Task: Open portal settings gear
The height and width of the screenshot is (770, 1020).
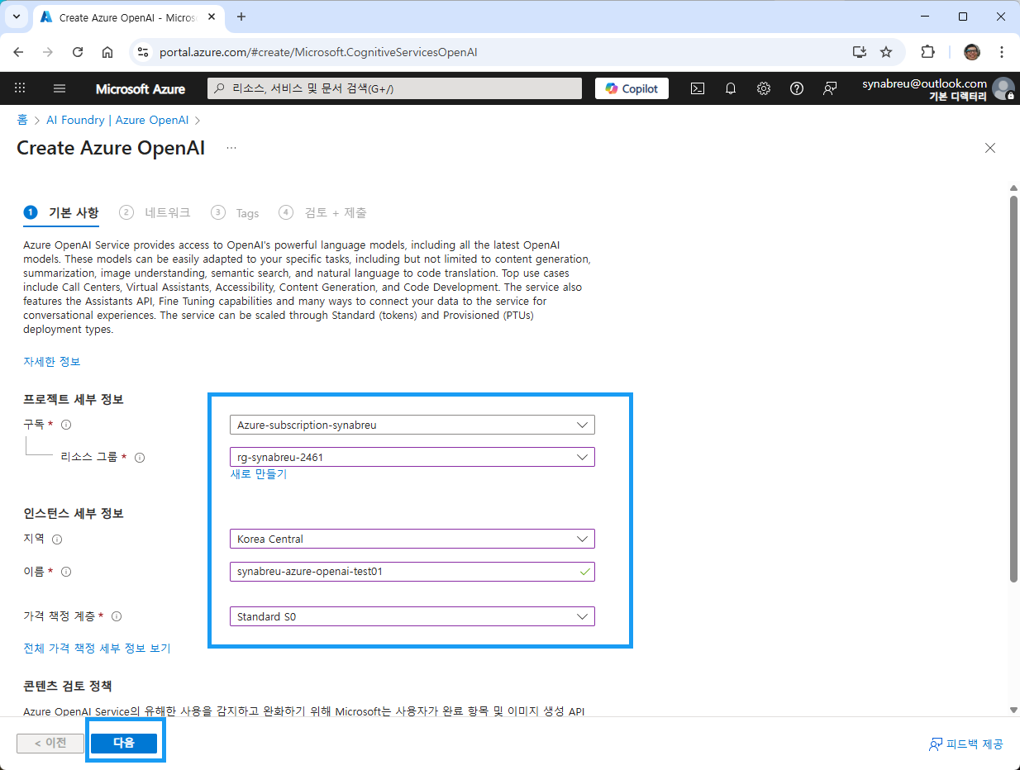Action: pyautogui.click(x=764, y=88)
